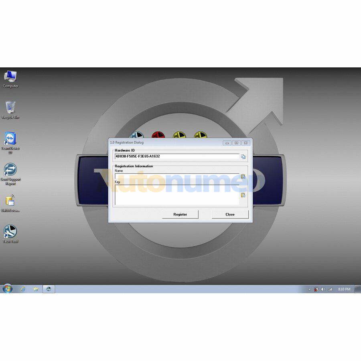Click the blue round icon behind dialog

point(137,135)
